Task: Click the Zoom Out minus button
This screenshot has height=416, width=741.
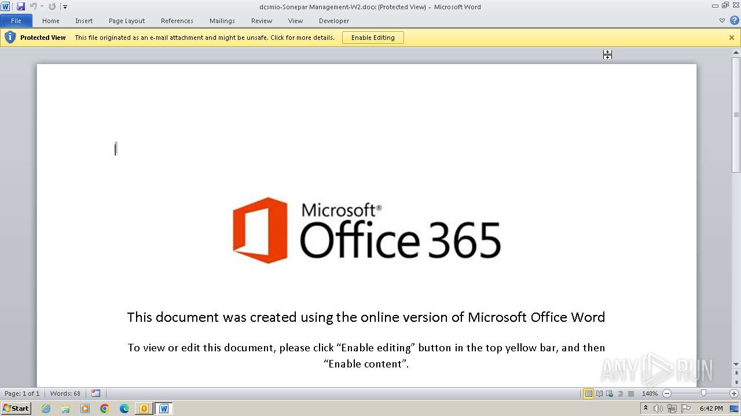Action: [x=667, y=393]
